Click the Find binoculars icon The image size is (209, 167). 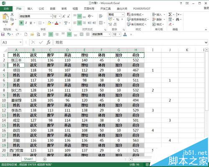[178, 19]
